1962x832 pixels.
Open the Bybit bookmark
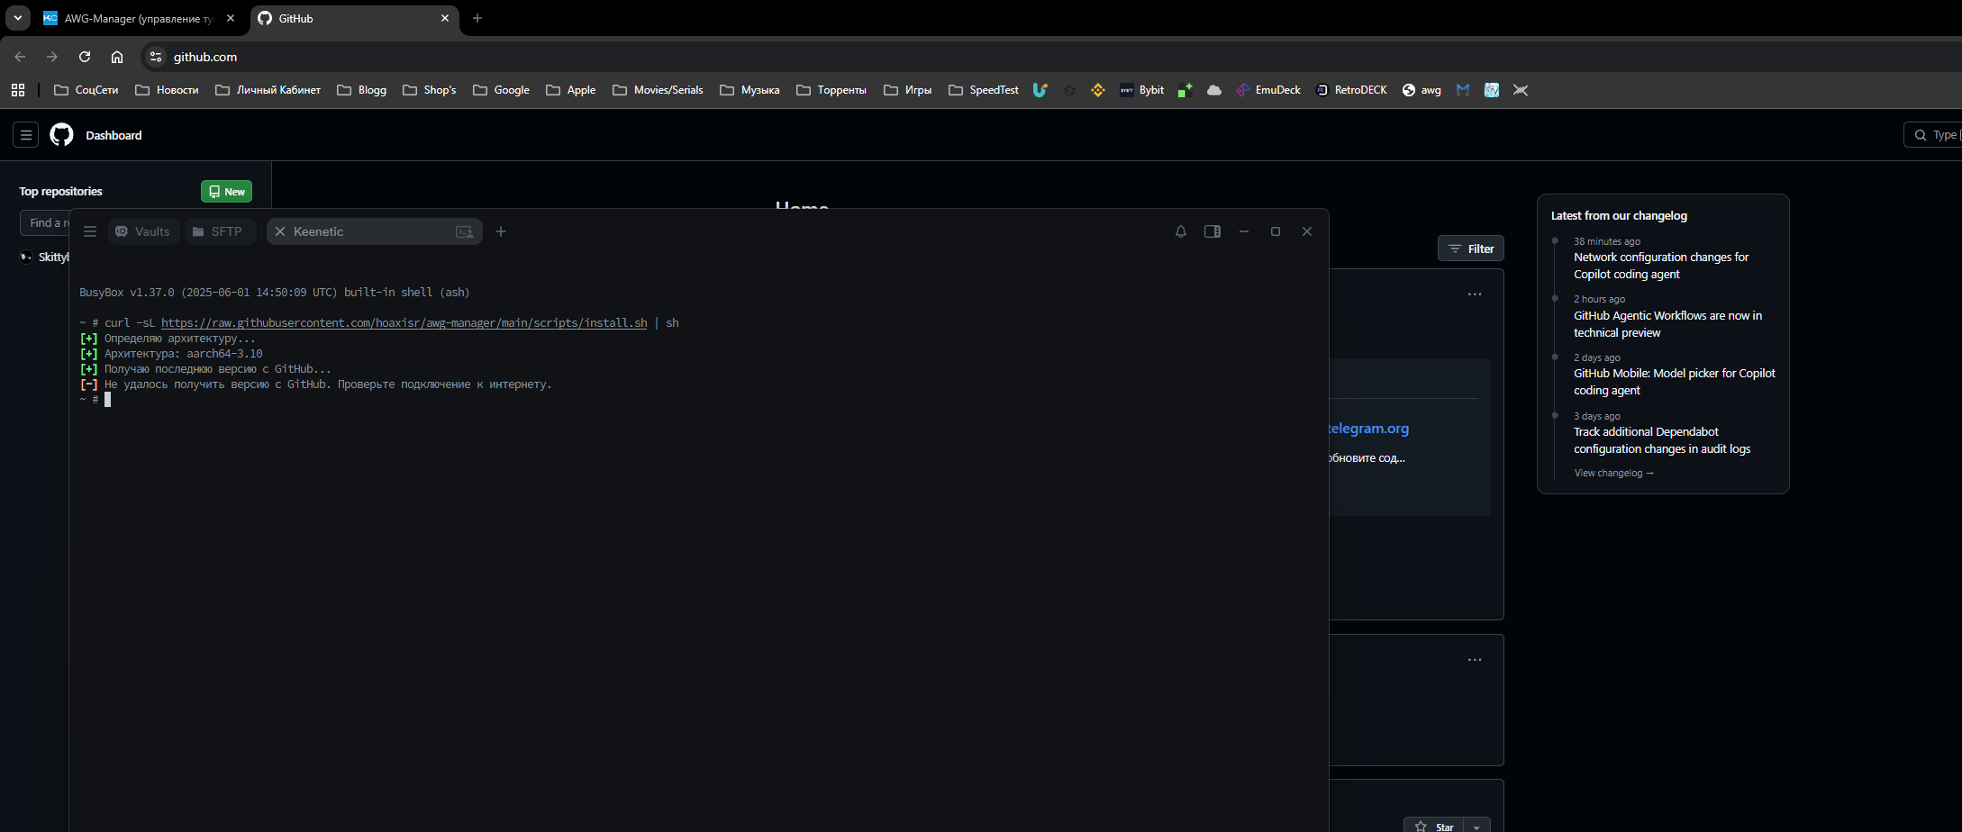pyautogui.click(x=1142, y=90)
